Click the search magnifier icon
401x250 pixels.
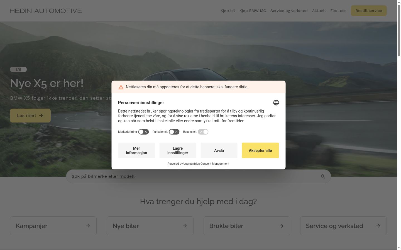(323, 176)
